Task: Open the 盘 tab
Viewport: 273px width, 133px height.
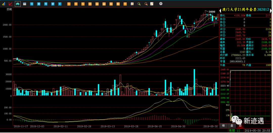Action: pyautogui.click(x=232, y=125)
